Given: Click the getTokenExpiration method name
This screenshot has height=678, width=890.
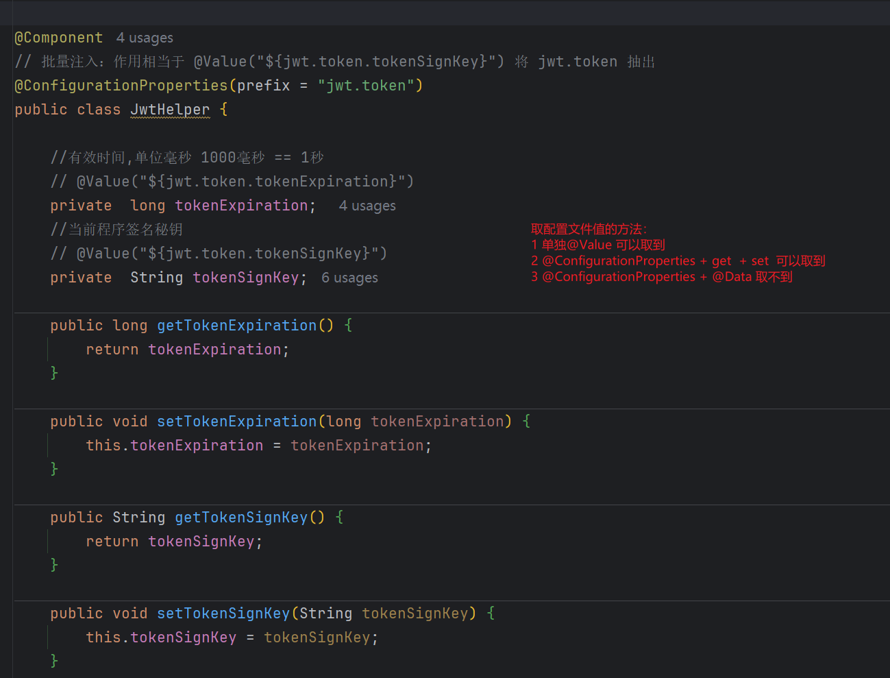Looking at the screenshot, I should (x=237, y=326).
